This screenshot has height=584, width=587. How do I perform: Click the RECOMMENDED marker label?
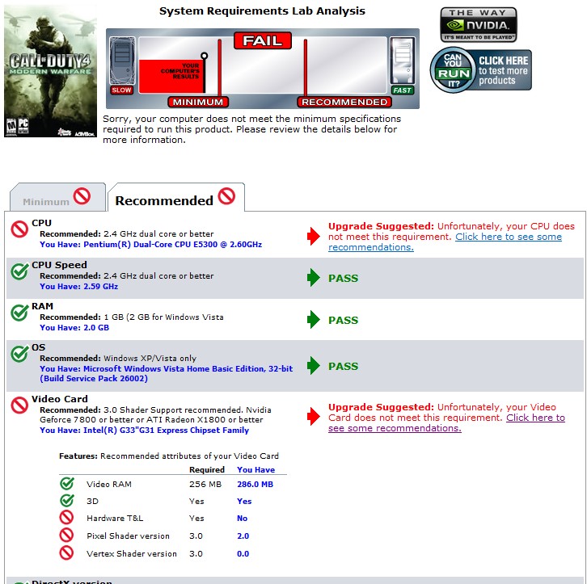[344, 102]
